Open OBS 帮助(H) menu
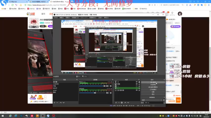This screenshot has width=211, height=118. point(106,18)
